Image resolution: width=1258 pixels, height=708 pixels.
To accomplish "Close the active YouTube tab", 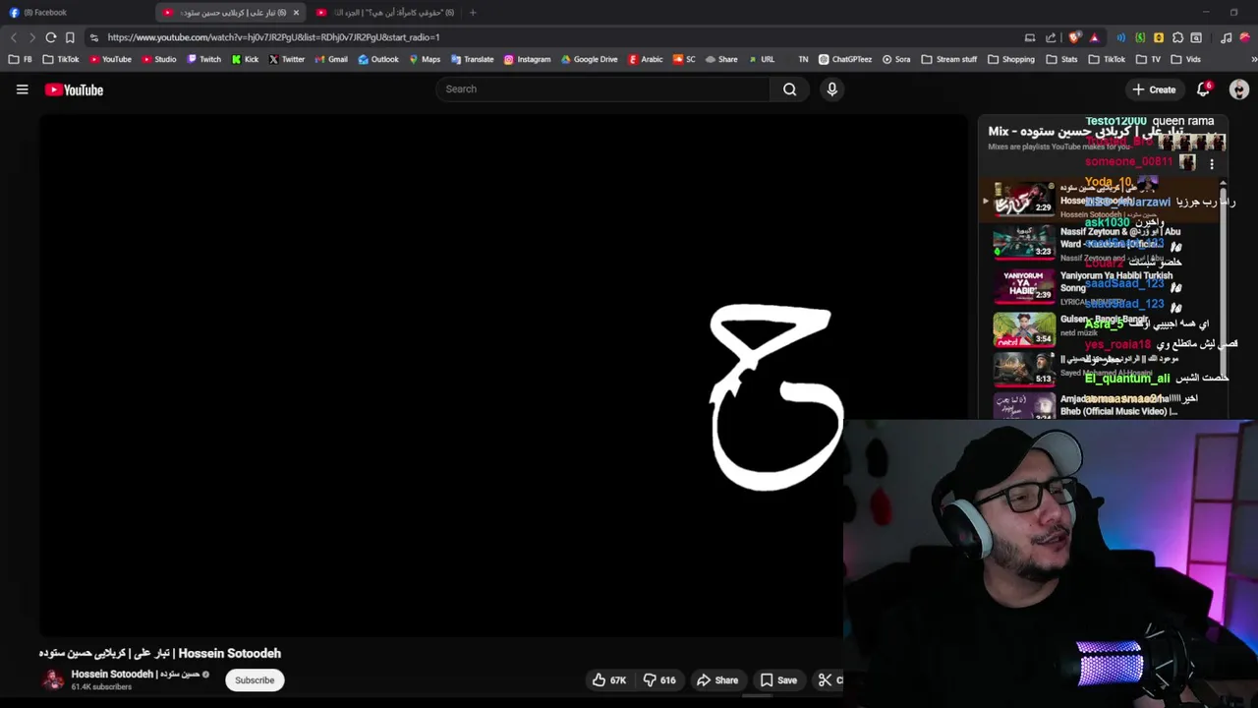I will coord(296,13).
